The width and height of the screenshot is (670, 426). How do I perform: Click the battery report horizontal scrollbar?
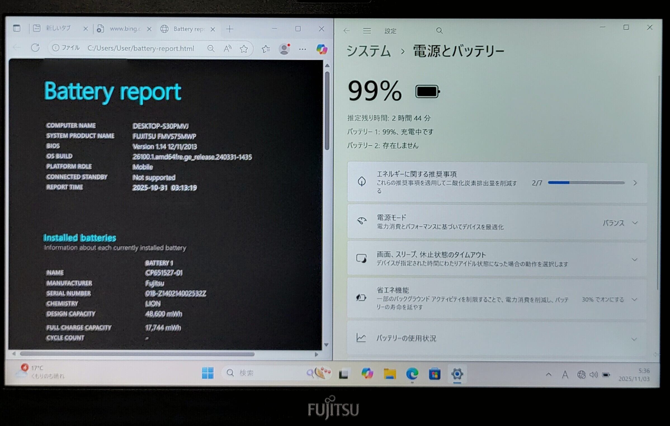point(137,354)
